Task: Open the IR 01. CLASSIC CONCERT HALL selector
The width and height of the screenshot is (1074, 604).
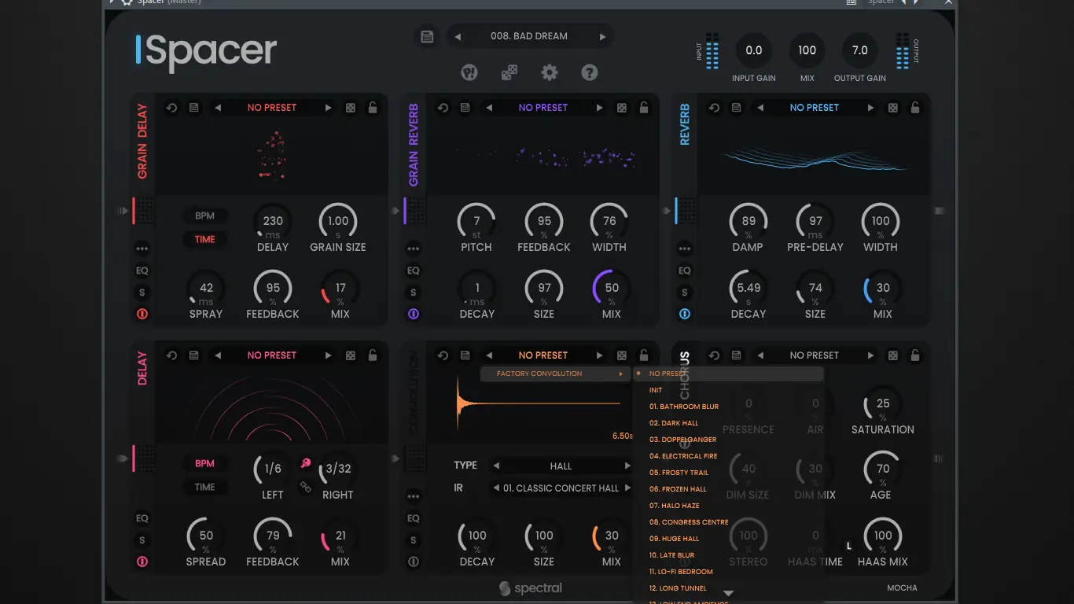Action: tap(561, 488)
